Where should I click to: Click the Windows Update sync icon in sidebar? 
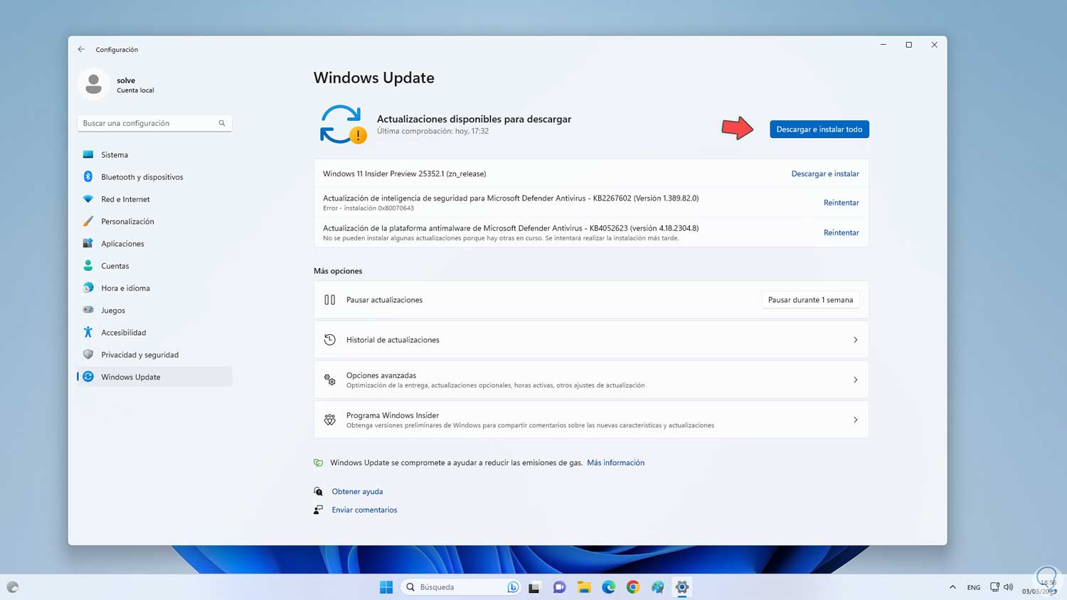pyautogui.click(x=88, y=377)
